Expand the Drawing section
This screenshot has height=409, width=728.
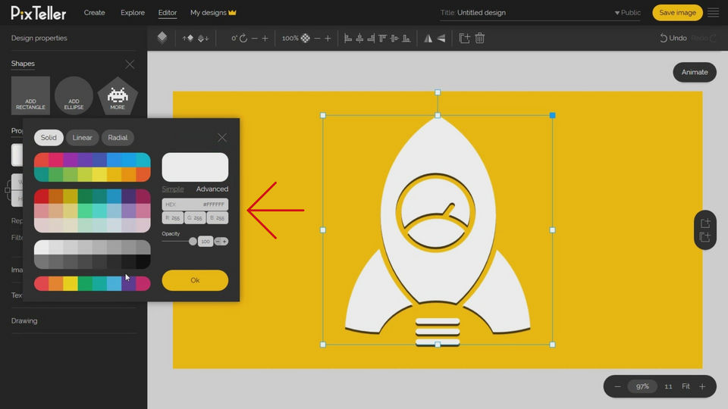pos(24,320)
